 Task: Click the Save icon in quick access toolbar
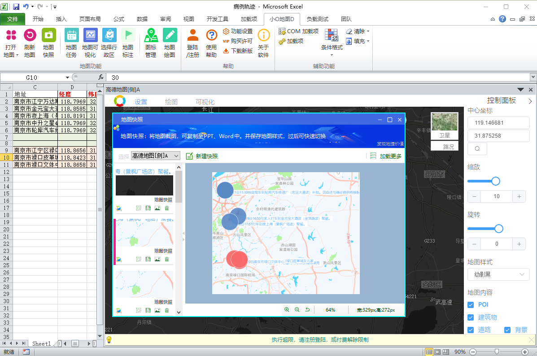click(x=16, y=7)
